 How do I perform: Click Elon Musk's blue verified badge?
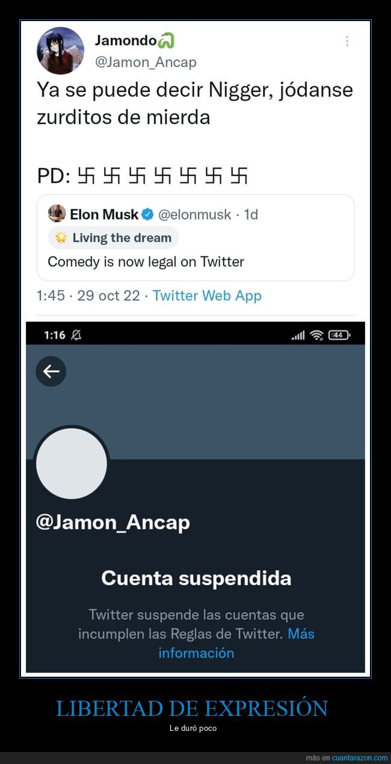point(147,214)
